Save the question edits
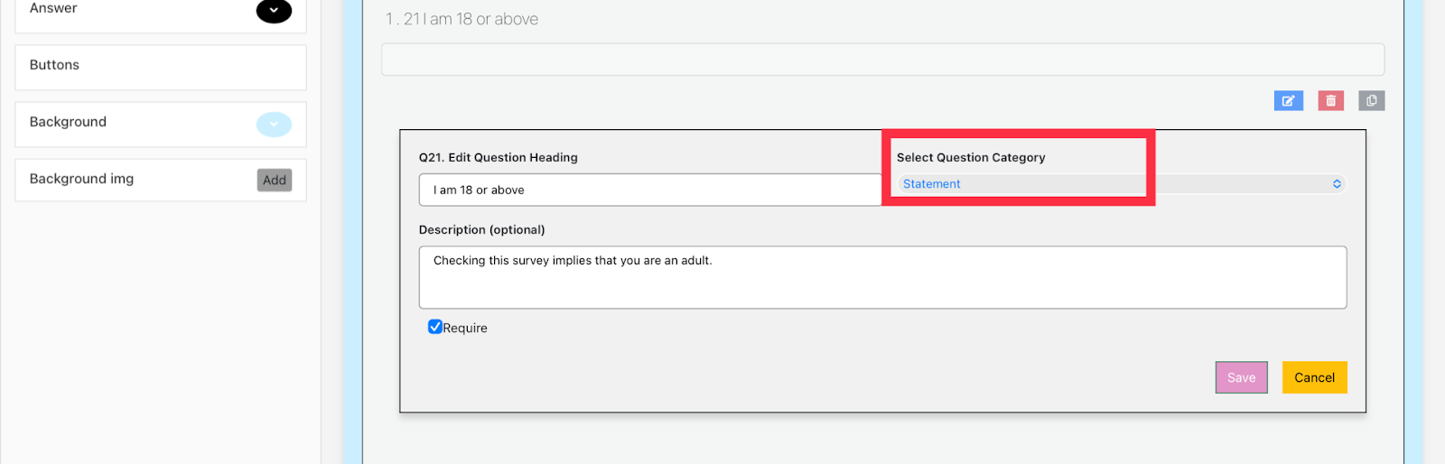This screenshot has width=1445, height=464. [1241, 377]
